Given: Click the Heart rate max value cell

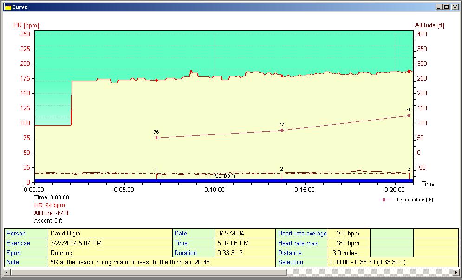Looking at the screenshot, I should (x=348, y=243).
